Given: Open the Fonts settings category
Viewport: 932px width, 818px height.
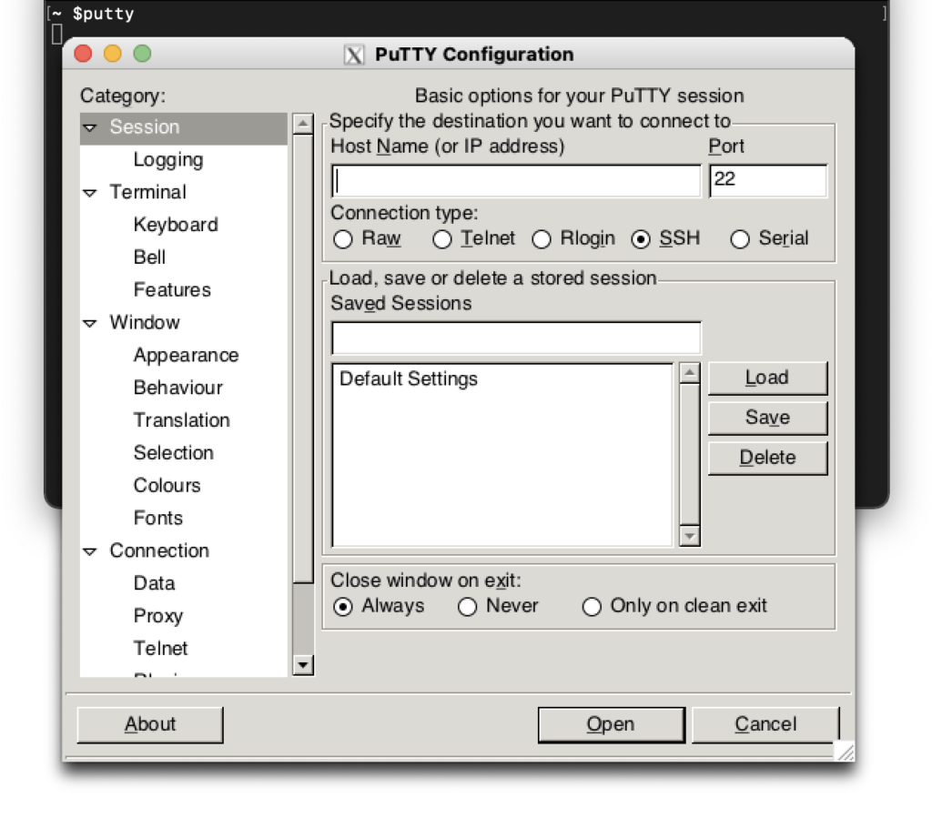Looking at the screenshot, I should [x=158, y=518].
